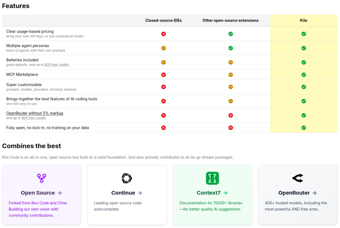This screenshot has width=340, height=228.
Task: Open the Open Source card heading link
Action: click(x=41, y=193)
